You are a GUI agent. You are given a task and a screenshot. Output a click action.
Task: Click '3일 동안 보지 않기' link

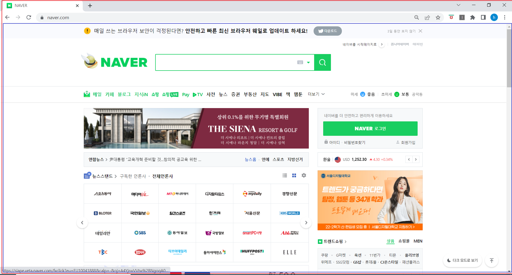coord(401,31)
